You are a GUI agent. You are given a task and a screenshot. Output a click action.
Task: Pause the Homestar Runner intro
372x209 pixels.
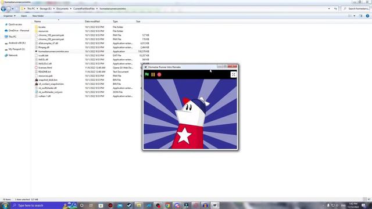coord(153,74)
